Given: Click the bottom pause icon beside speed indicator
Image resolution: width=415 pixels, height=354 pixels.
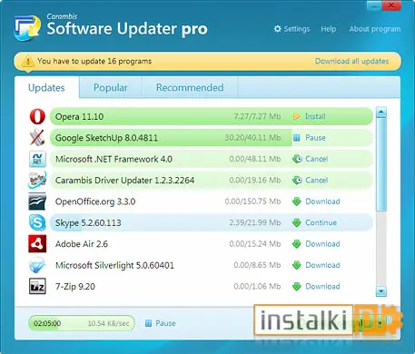Looking at the screenshot, I should 148,323.
